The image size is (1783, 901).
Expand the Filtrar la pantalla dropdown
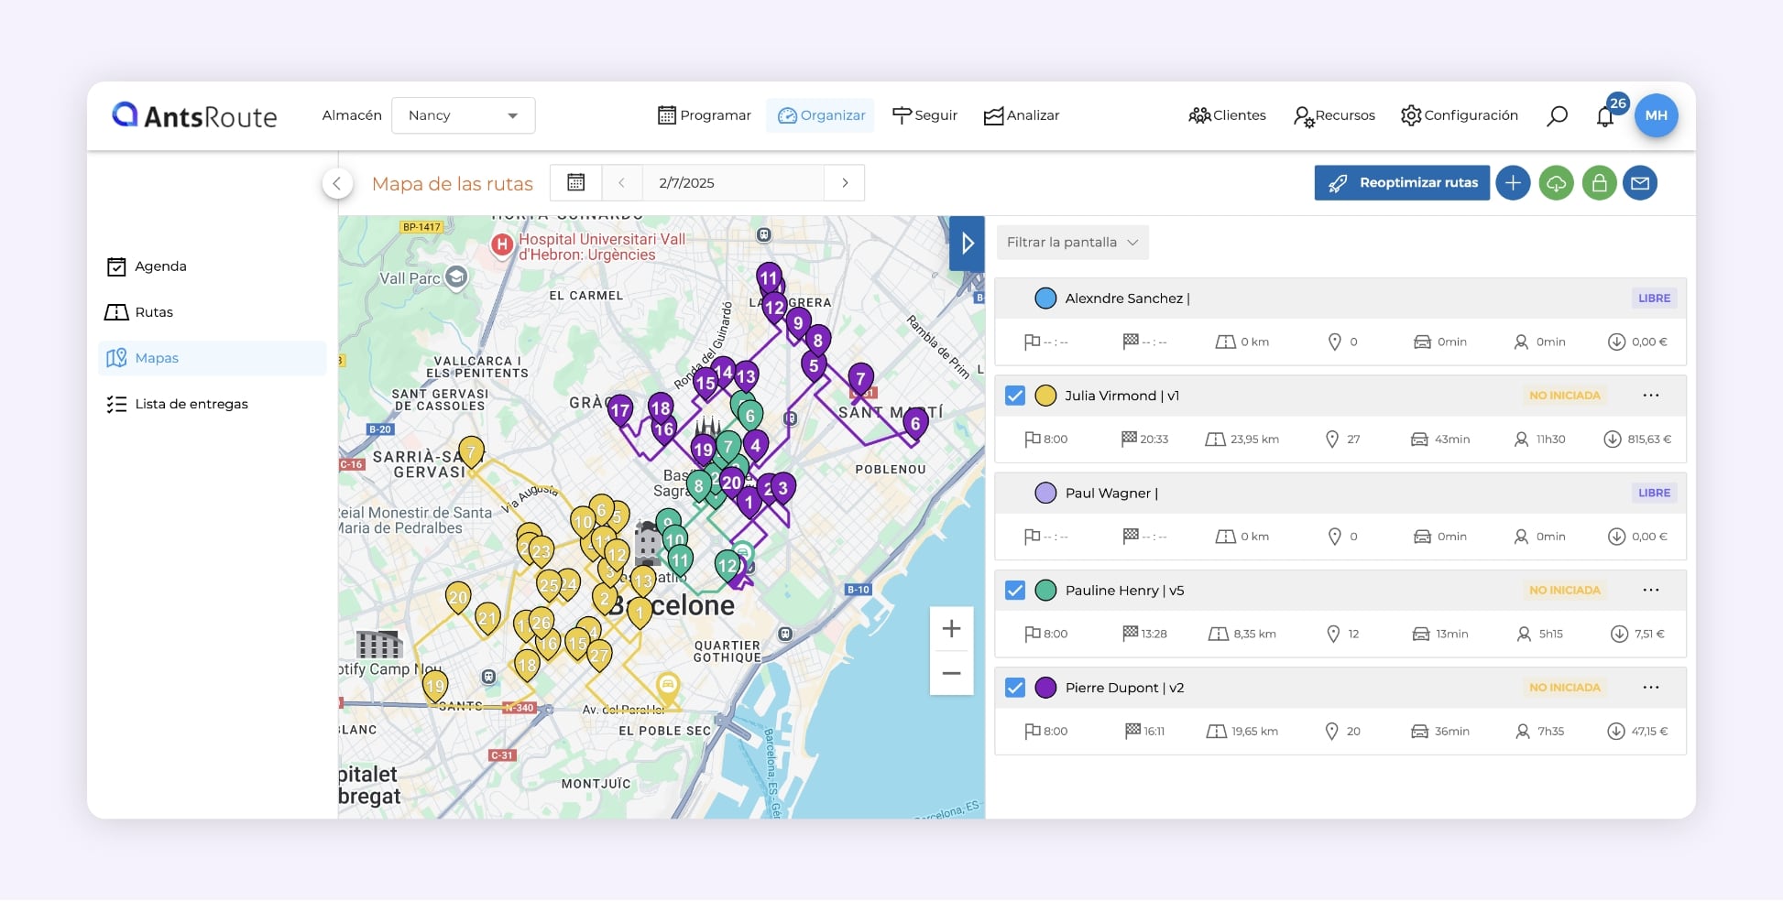click(x=1072, y=243)
